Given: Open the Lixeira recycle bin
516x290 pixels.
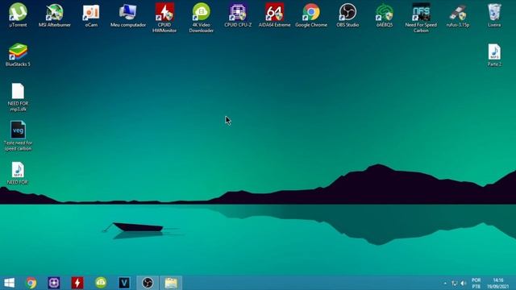Looking at the screenshot, I should [494, 15].
